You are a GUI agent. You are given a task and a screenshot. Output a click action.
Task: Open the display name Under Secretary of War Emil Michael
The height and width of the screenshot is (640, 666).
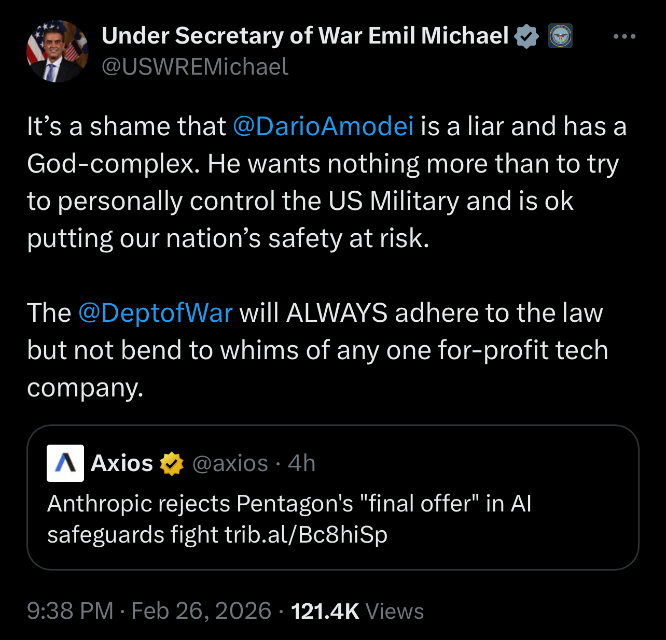click(305, 36)
